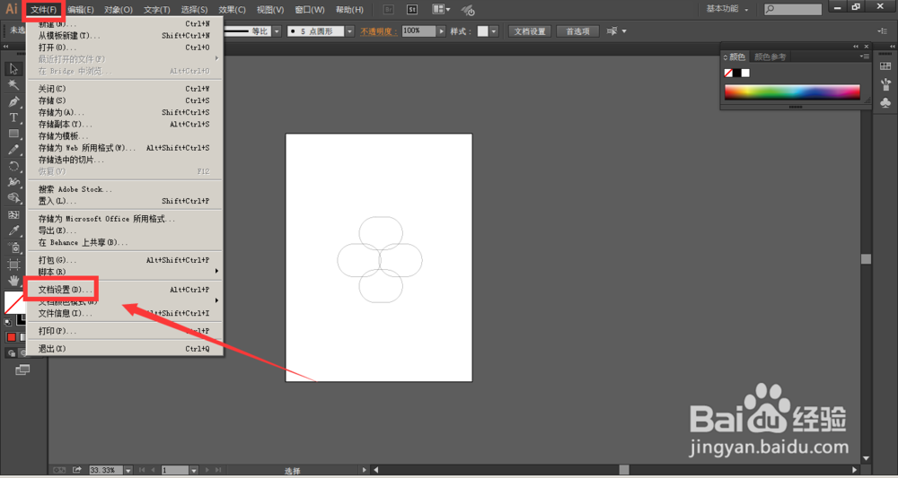This screenshot has width=898, height=478.
Task: Open the Swatches panel grid icon
Action: [885, 67]
